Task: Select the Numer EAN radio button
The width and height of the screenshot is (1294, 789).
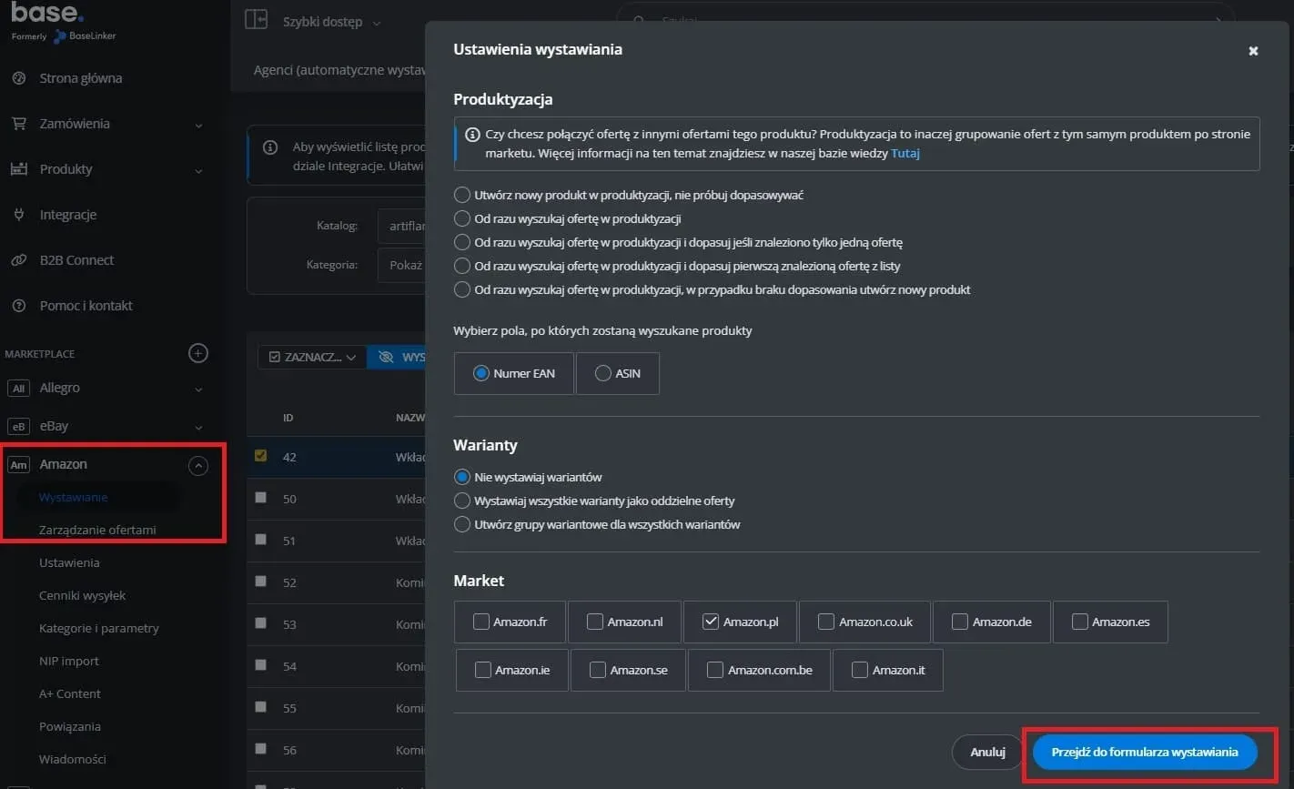Action: tap(481, 373)
